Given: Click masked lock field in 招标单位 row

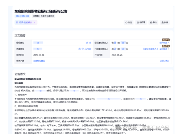Looking at the screenshot, I should coord(38,43).
